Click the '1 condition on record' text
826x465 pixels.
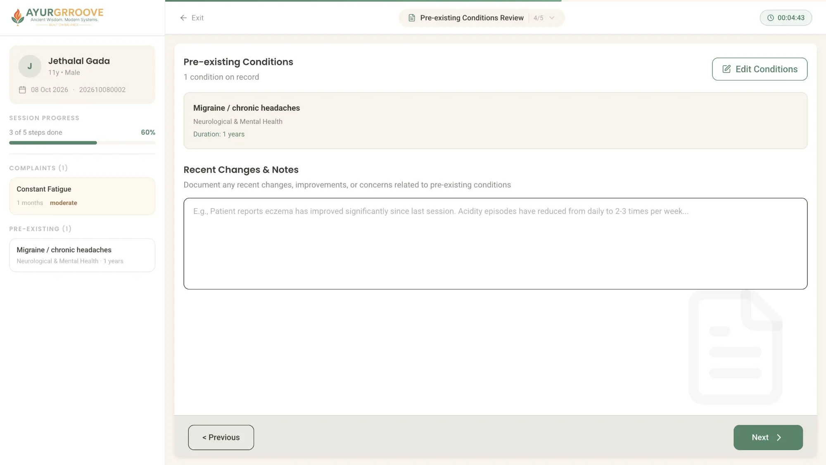(221, 77)
